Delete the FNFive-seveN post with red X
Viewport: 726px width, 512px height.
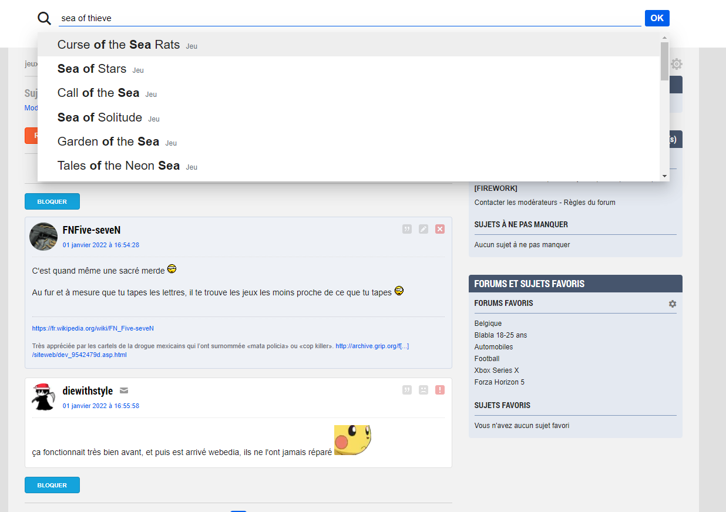(440, 229)
